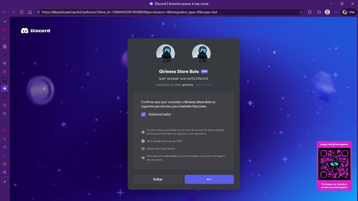The height and width of the screenshot is (201, 358).
Task: Switch to the Bing vertical tab
Action: [x=4, y=139]
